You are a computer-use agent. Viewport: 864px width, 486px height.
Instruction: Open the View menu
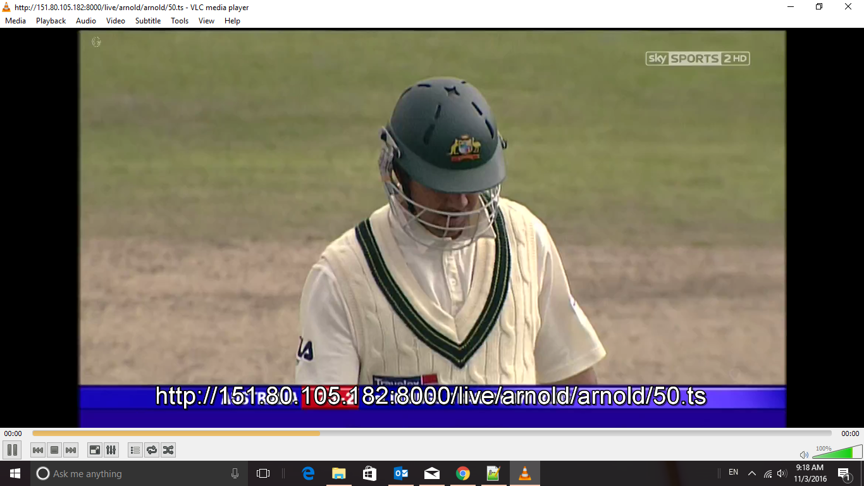[x=207, y=21]
